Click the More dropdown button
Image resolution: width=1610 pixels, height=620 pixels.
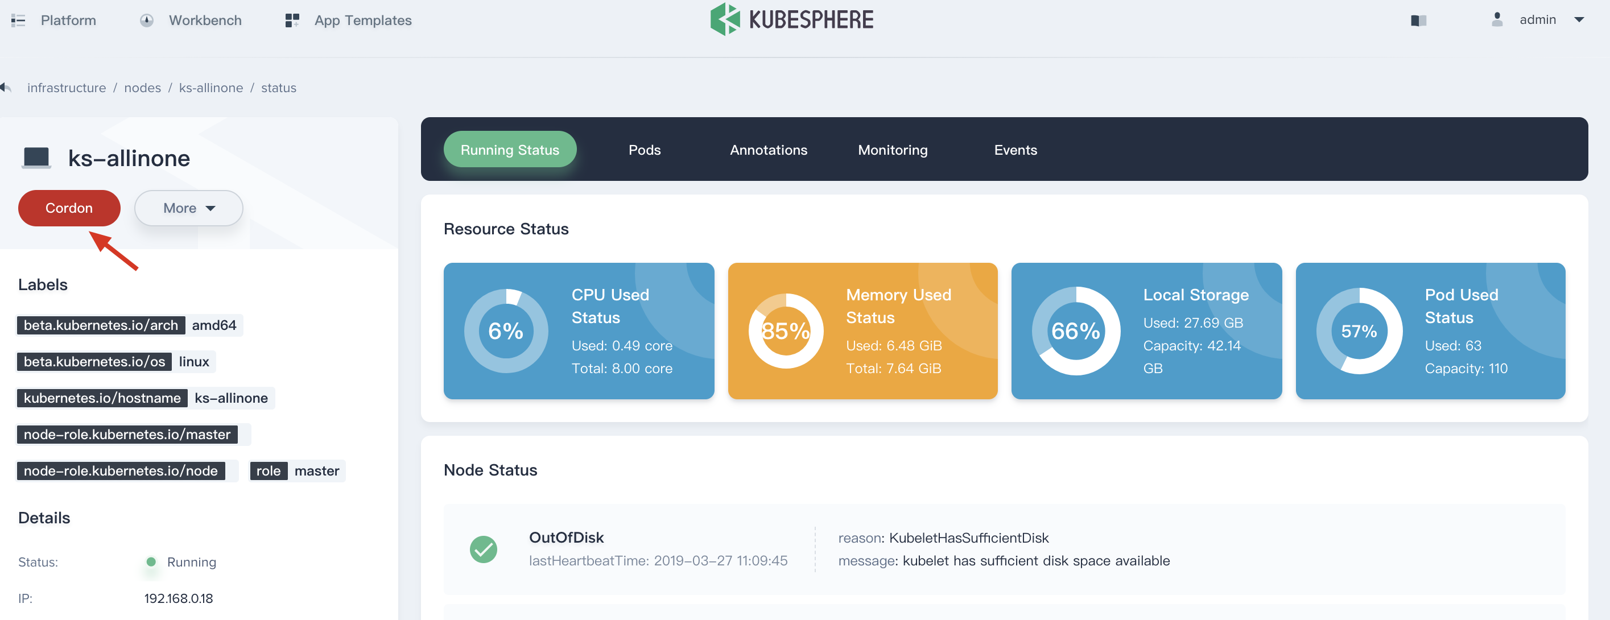(188, 208)
